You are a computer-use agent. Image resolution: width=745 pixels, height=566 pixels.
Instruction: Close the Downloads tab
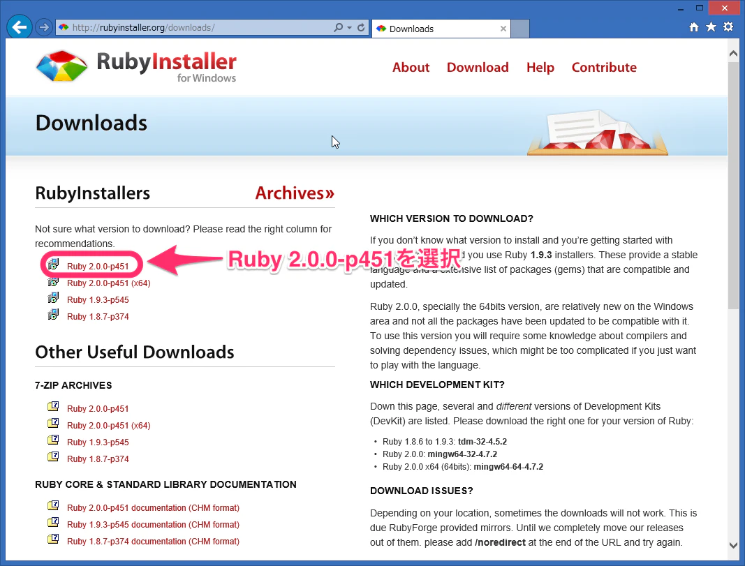(503, 29)
